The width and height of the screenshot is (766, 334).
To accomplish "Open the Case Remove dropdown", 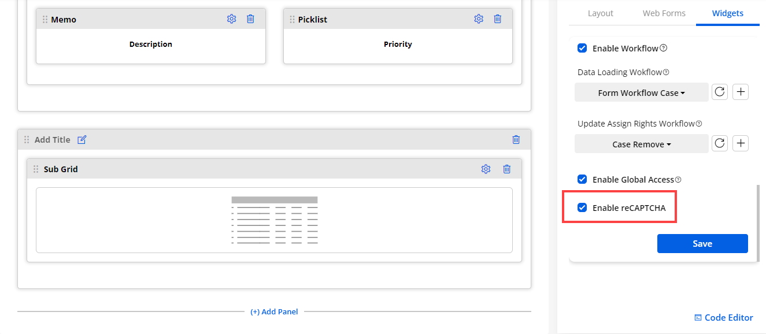I will point(641,144).
